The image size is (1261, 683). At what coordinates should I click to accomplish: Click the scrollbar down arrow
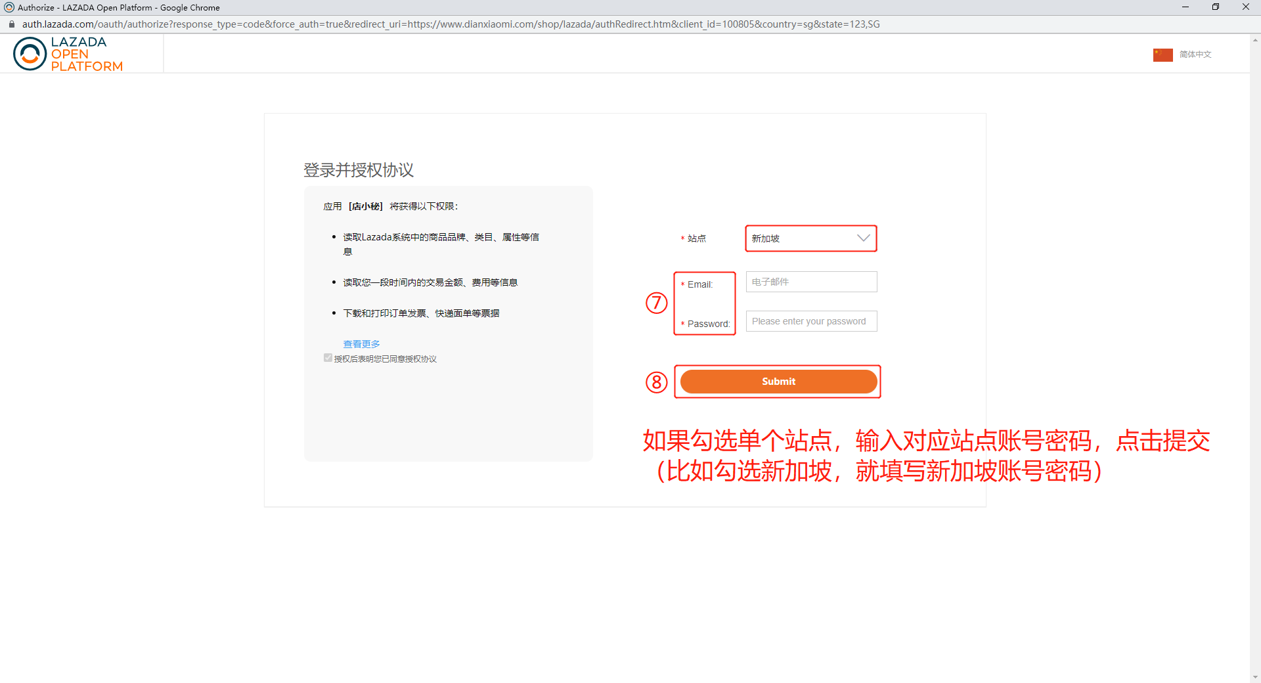click(x=1255, y=677)
